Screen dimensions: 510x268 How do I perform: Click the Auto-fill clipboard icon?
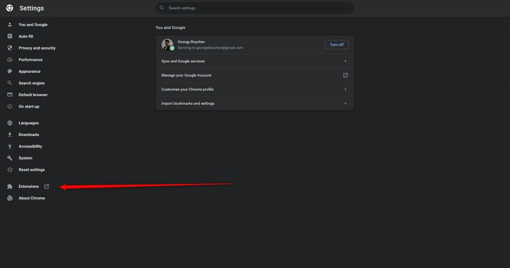(x=10, y=36)
